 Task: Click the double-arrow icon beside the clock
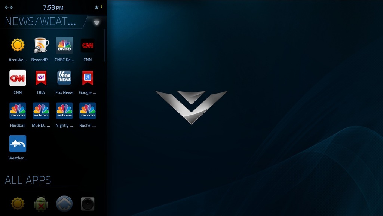point(9,7)
